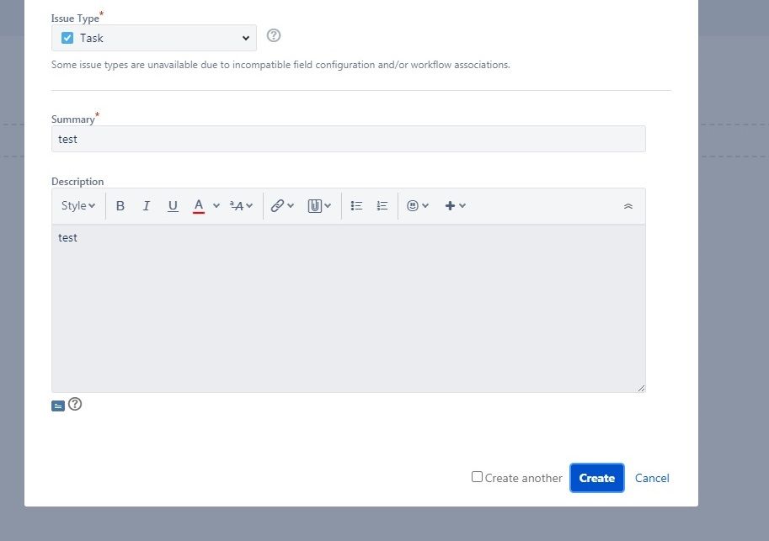Click inside the Description text area
This screenshot has height=541, width=769.
(348, 308)
